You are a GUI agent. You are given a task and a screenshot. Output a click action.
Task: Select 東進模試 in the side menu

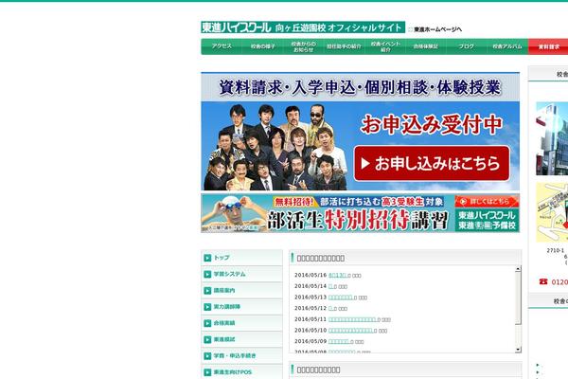[x=241, y=339]
